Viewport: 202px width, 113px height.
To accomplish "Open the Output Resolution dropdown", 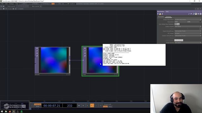I will (x=188, y=19).
